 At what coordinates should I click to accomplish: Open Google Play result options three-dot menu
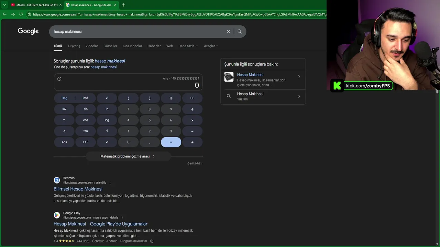[x=122, y=217]
